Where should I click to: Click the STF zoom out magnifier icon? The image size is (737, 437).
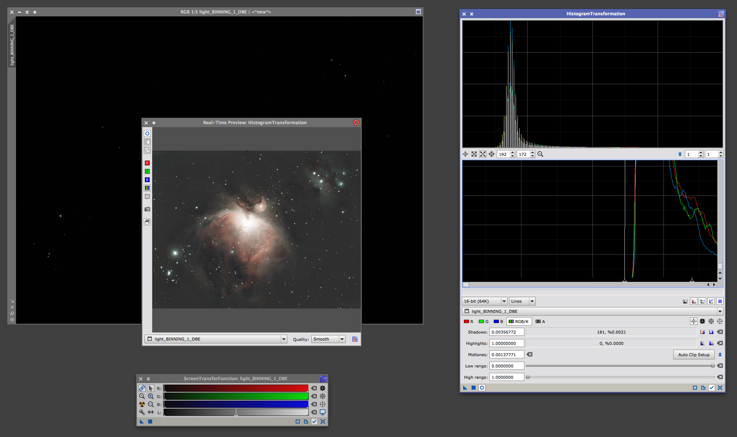150,404
